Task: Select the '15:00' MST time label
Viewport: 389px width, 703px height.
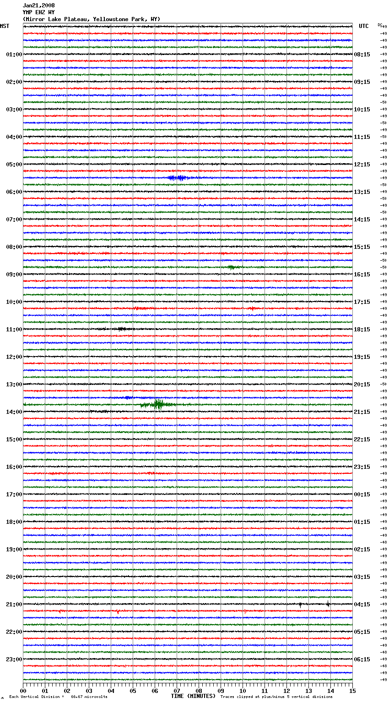Action: [14, 439]
